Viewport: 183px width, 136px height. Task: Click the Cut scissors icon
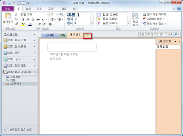coord(16,14)
